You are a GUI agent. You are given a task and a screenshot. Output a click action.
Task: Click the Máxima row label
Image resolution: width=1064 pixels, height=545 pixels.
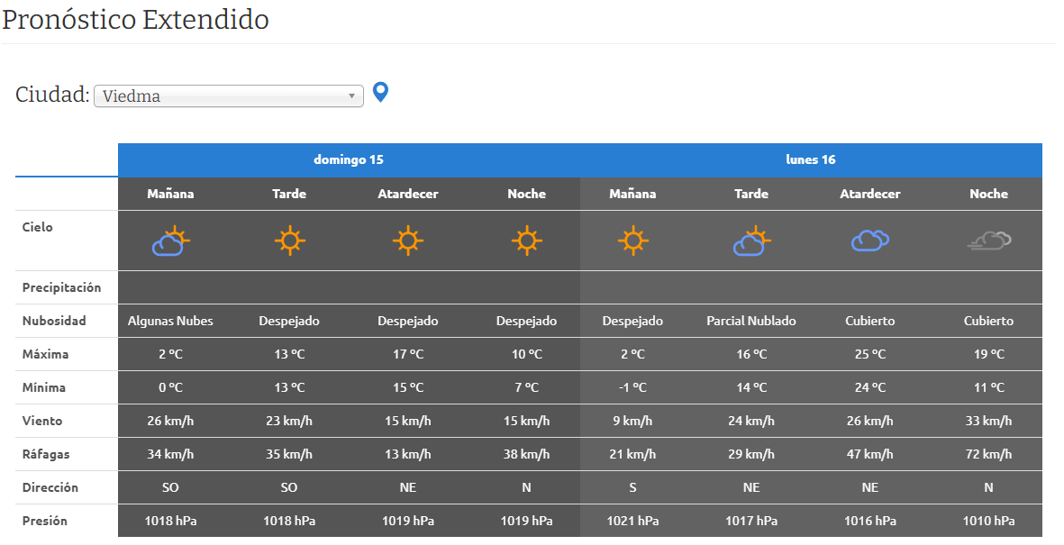pos(45,354)
